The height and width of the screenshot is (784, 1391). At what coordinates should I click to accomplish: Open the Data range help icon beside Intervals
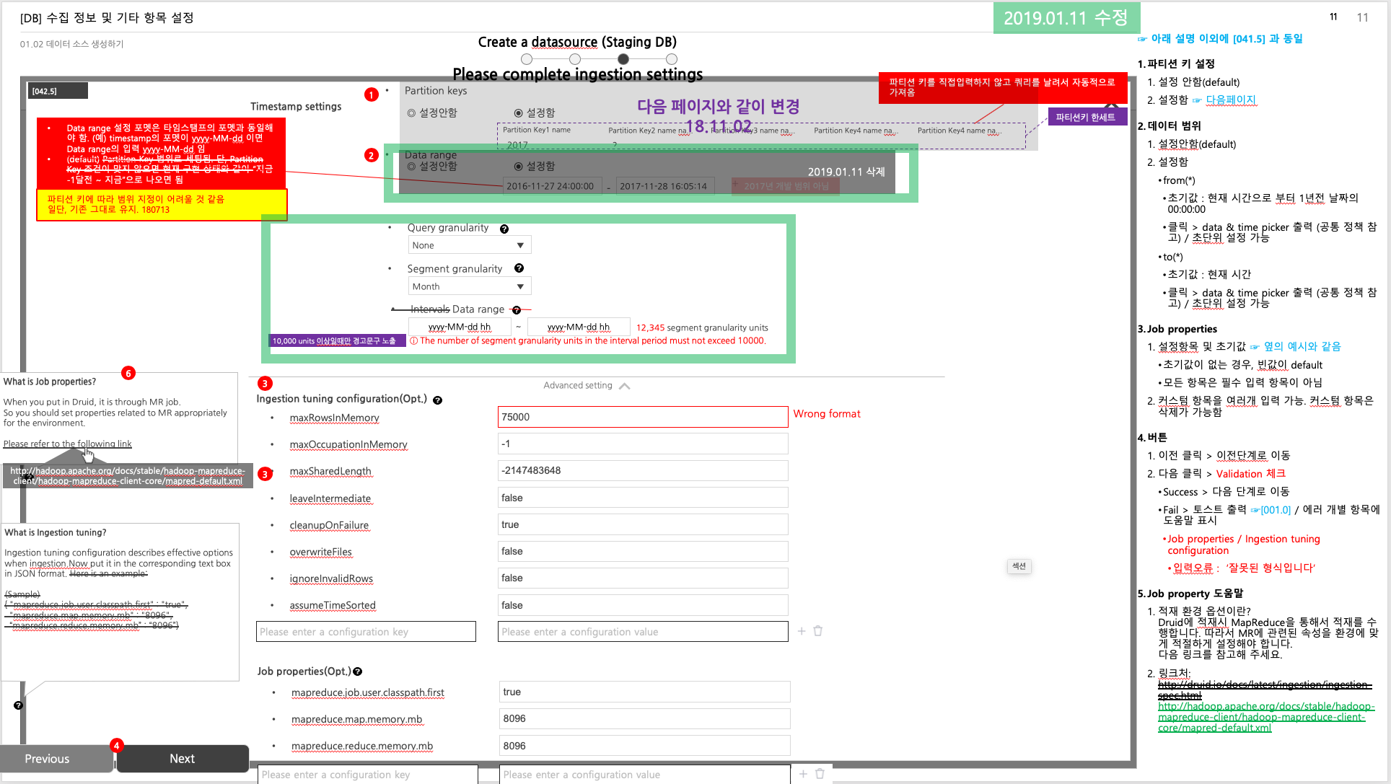pos(517,310)
